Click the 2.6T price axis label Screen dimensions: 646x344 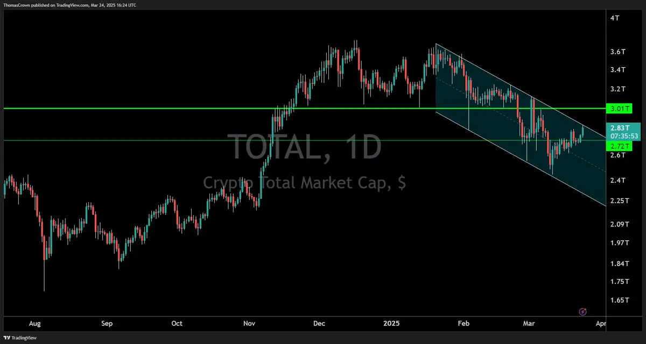pos(617,155)
